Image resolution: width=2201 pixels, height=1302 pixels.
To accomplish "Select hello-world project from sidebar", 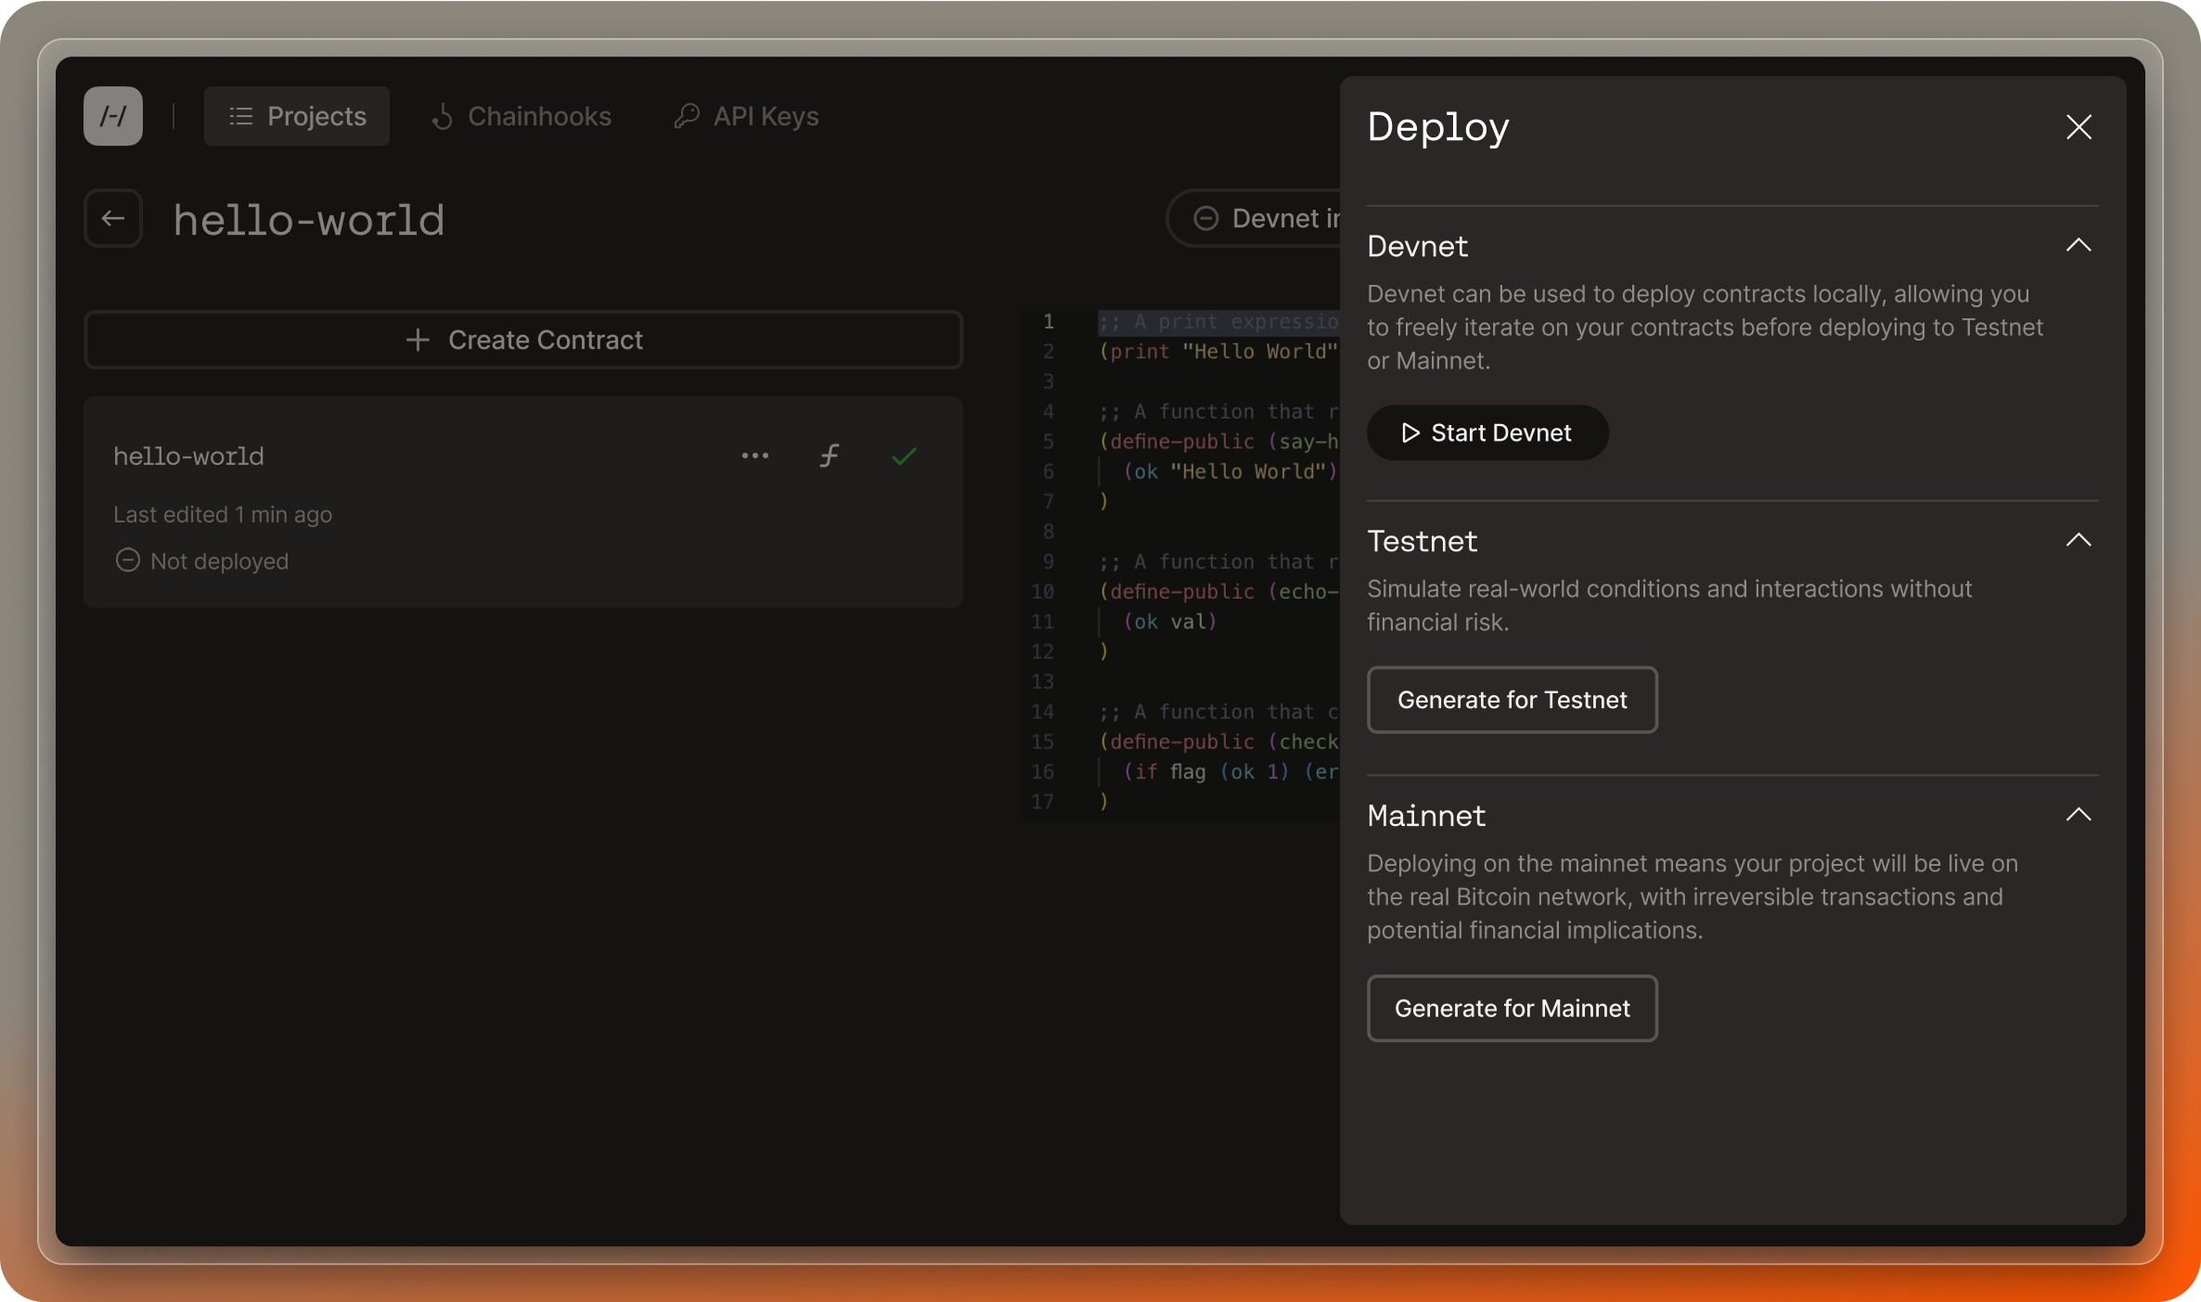I will click(x=187, y=454).
